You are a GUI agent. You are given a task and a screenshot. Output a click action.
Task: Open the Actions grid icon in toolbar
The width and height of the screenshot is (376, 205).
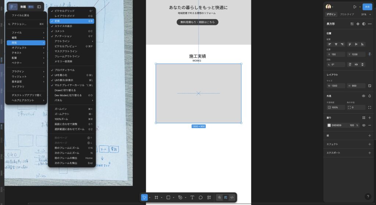coord(209,197)
